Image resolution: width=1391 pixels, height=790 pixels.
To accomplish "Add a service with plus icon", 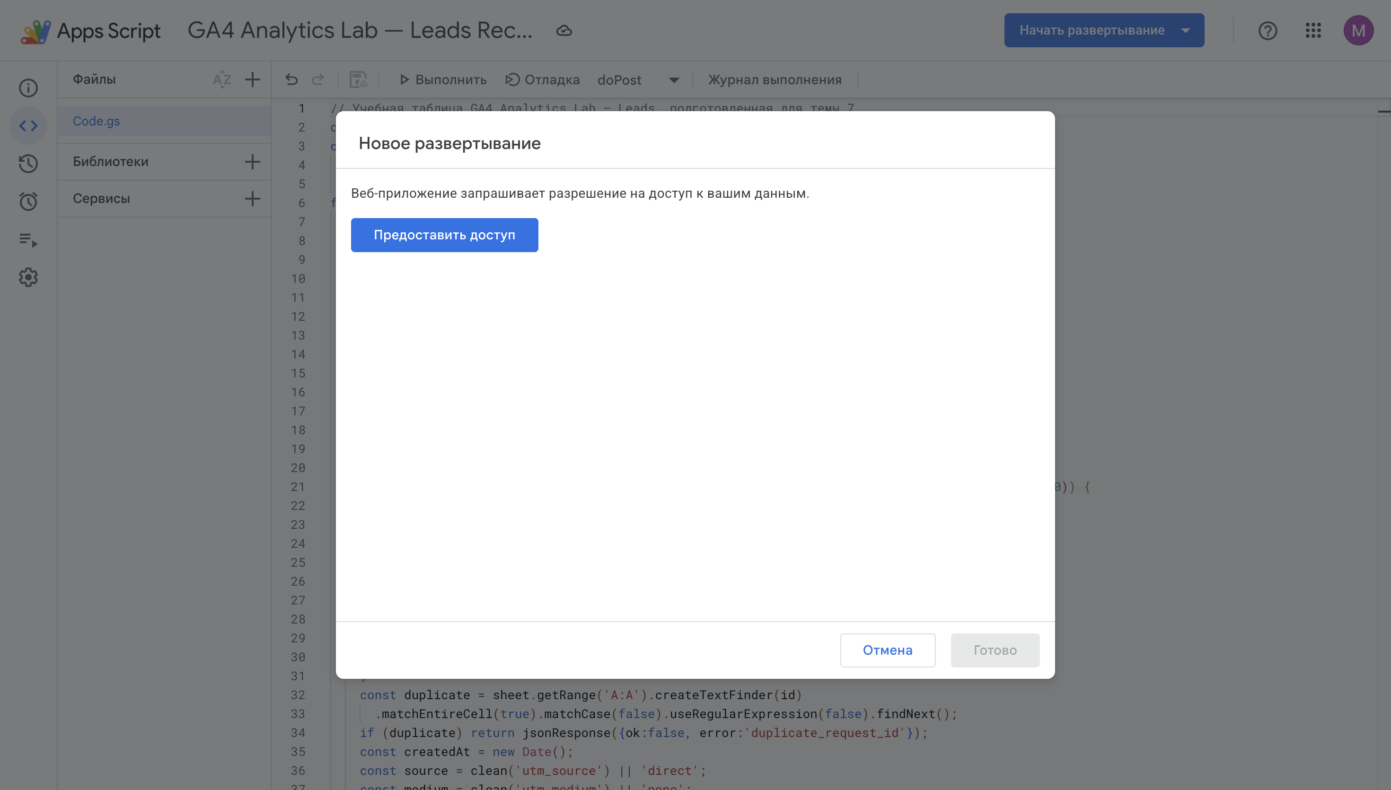I will [252, 199].
